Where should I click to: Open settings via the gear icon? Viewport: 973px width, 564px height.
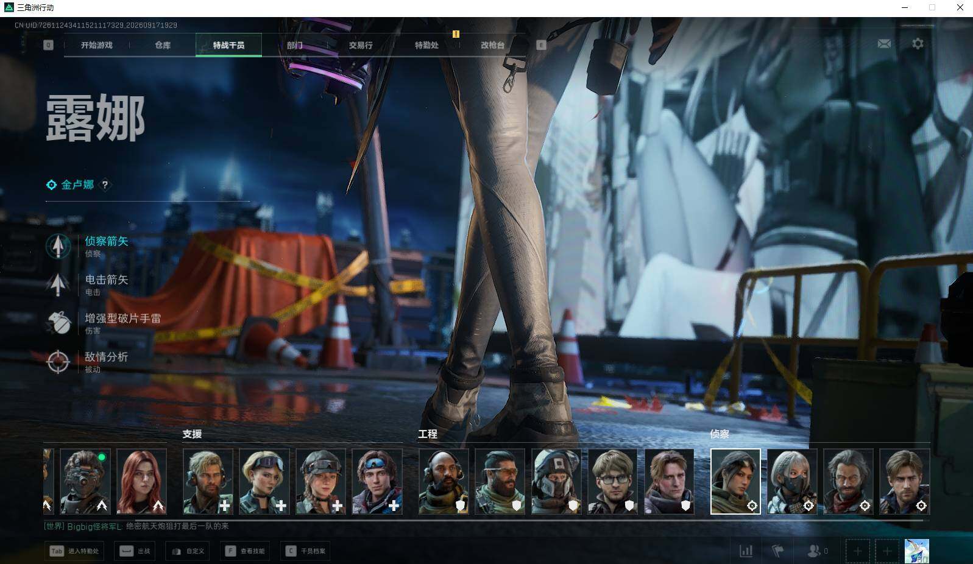pos(918,44)
